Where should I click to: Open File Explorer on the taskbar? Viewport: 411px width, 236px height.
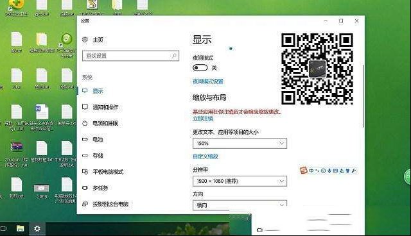(20, 228)
